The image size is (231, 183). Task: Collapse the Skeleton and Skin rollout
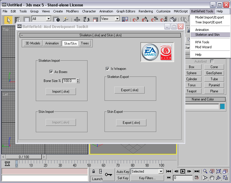click(x=100, y=35)
